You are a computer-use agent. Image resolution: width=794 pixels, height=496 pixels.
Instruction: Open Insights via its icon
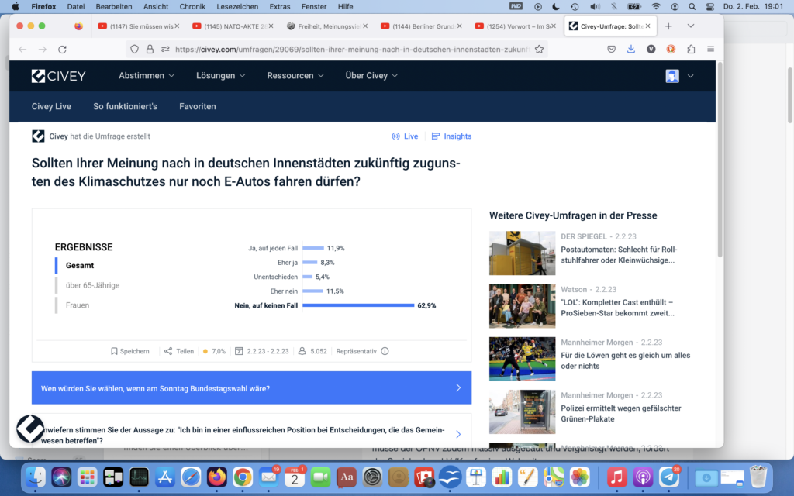pos(436,136)
